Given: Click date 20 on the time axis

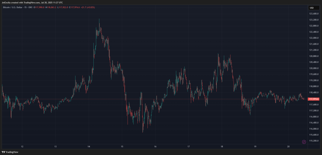Looking at the screenshot, I should (x=288, y=147).
